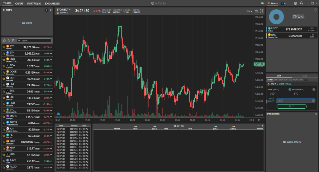Click USDT 272.96 available balance
The width and height of the screenshot is (319, 172).
tap(285, 84)
